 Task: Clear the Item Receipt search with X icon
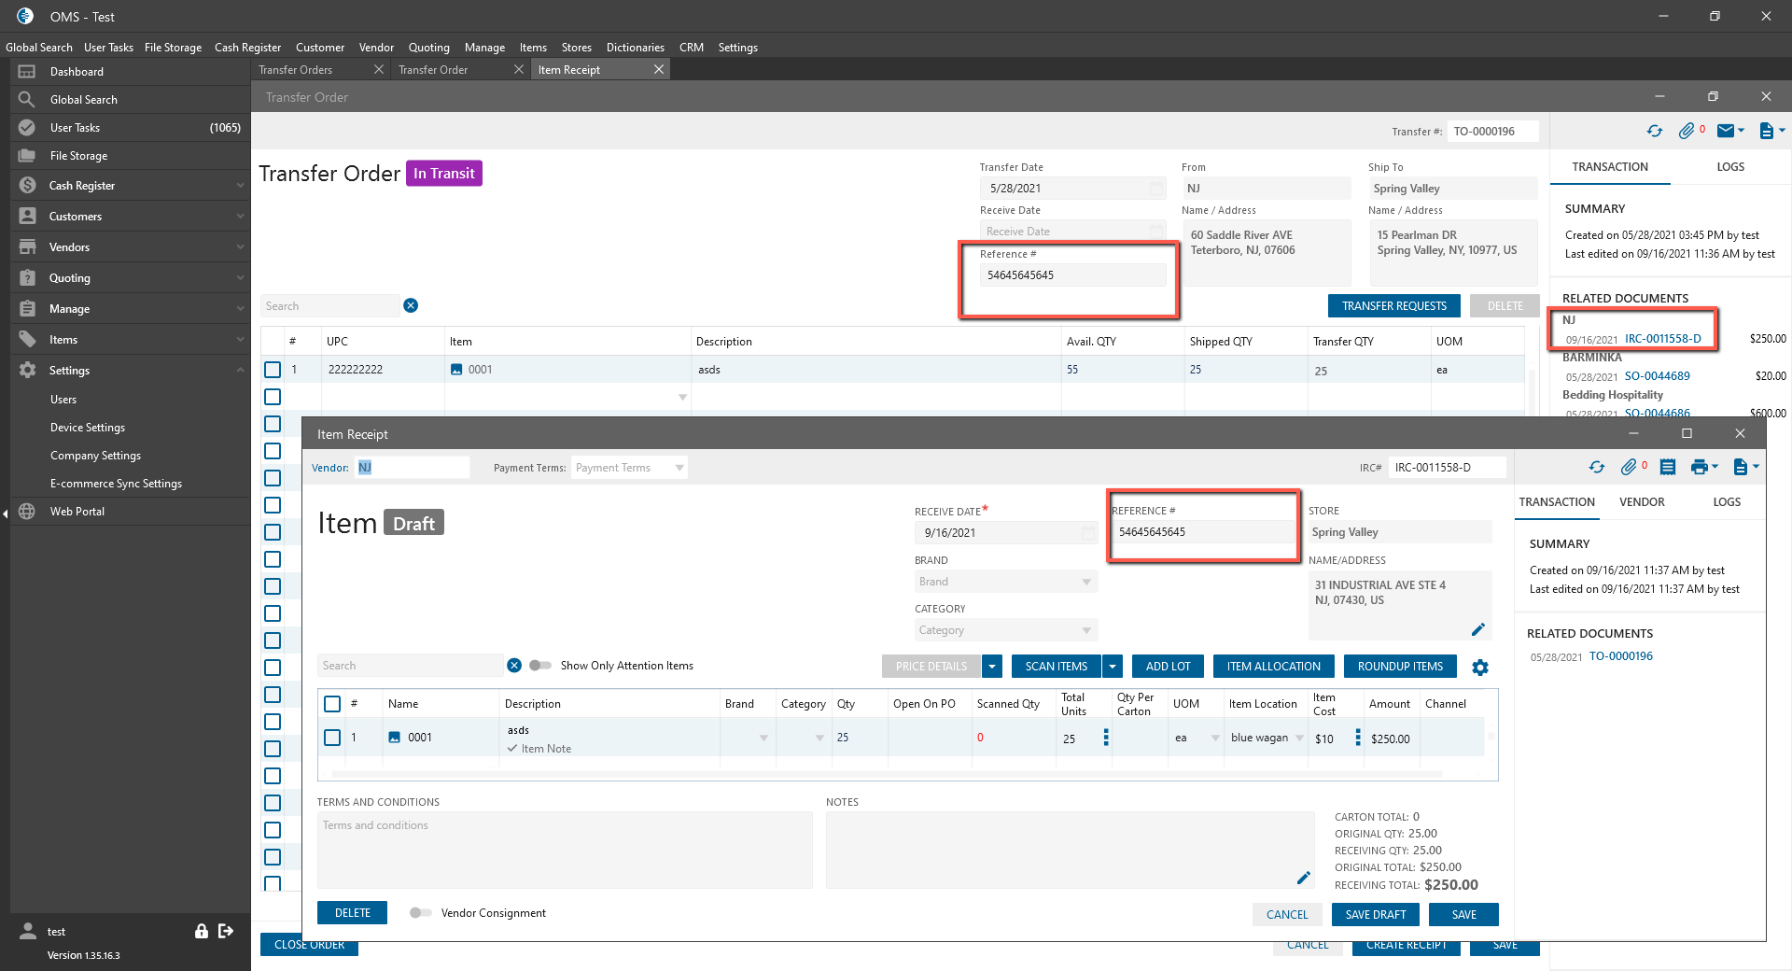tap(514, 666)
